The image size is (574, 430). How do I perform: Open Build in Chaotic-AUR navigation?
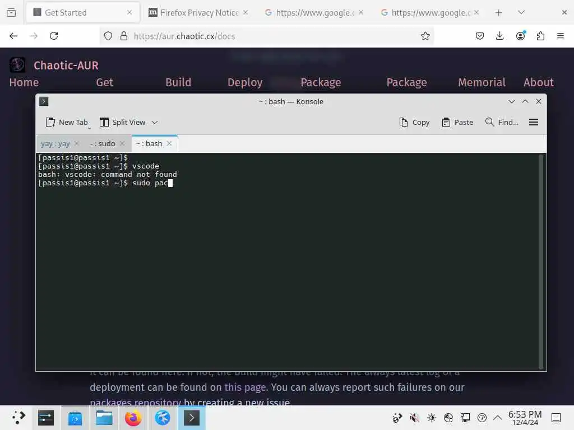click(178, 82)
